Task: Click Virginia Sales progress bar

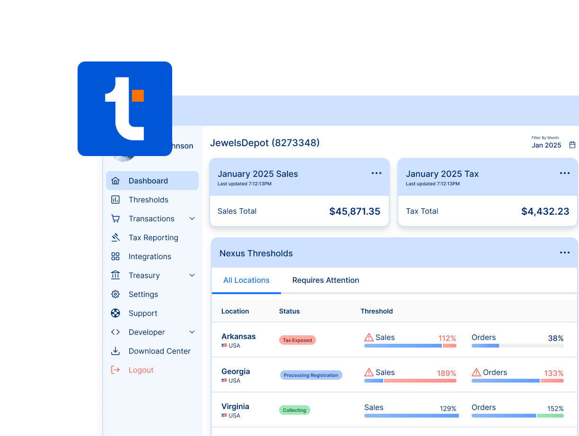Action: pyautogui.click(x=412, y=416)
